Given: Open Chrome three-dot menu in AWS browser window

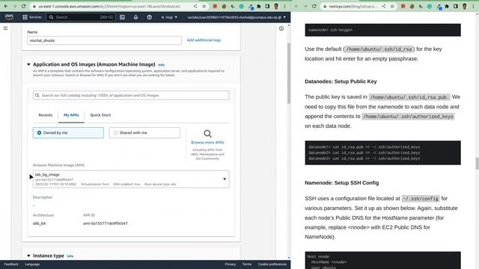Looking at the screenshot, I should (284, 6).
